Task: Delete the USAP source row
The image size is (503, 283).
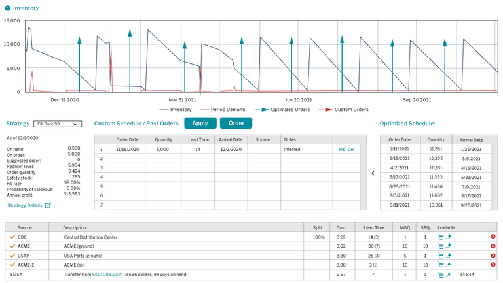Action: coord(493,256)
